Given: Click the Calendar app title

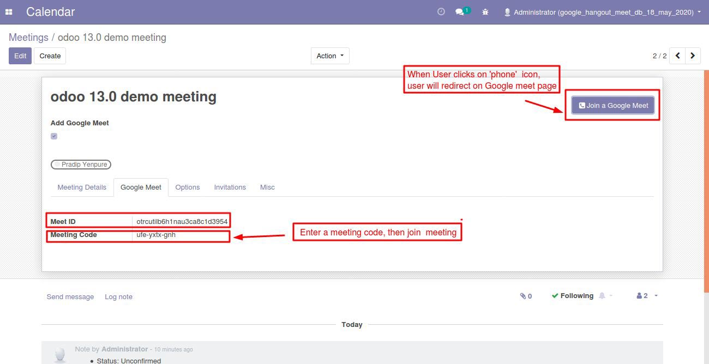Looking at the screenshot, I should 51,11.
